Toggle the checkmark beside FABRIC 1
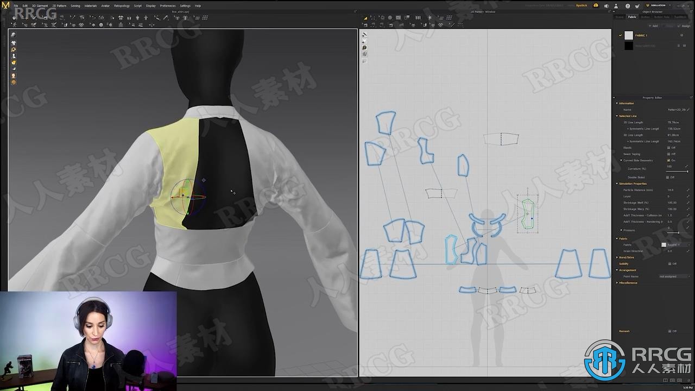The height and width of the screenshot is (391, 695). (621, 35)
